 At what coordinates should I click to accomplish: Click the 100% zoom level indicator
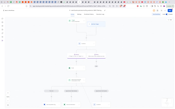click(x=8, y=97)
